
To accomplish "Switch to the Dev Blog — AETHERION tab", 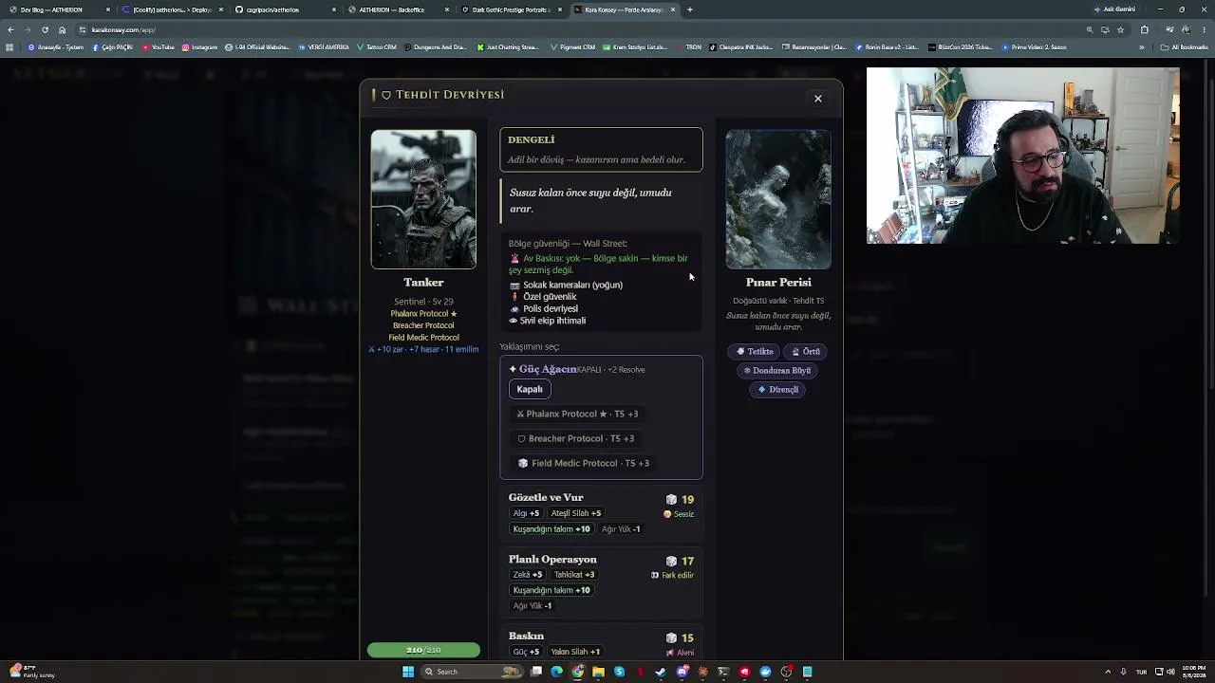I will 59,9.
